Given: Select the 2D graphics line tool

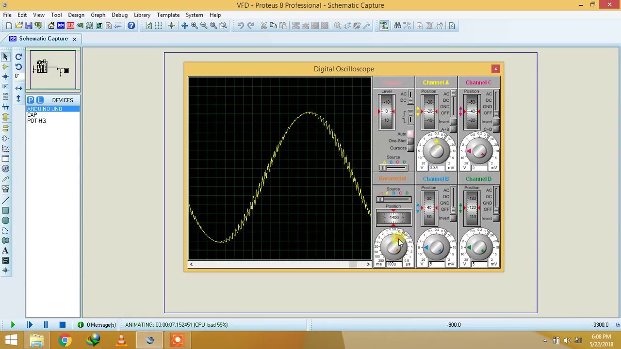Looking at the screenshot, I should coord(5,200).
